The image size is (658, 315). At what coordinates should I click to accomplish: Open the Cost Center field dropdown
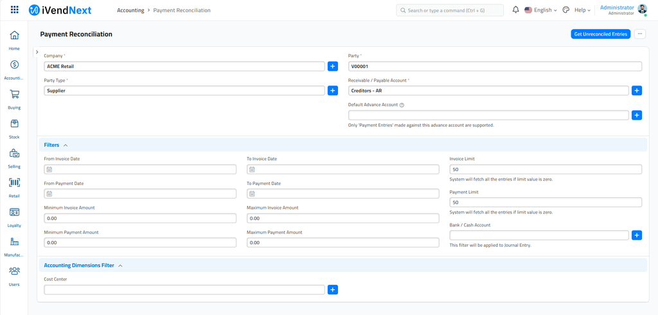point(184,289)
